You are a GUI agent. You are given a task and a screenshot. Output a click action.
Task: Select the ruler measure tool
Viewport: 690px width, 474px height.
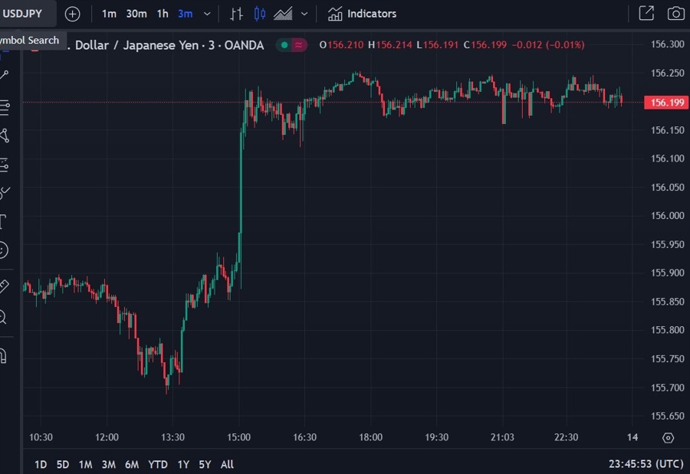tap(4, 286)
